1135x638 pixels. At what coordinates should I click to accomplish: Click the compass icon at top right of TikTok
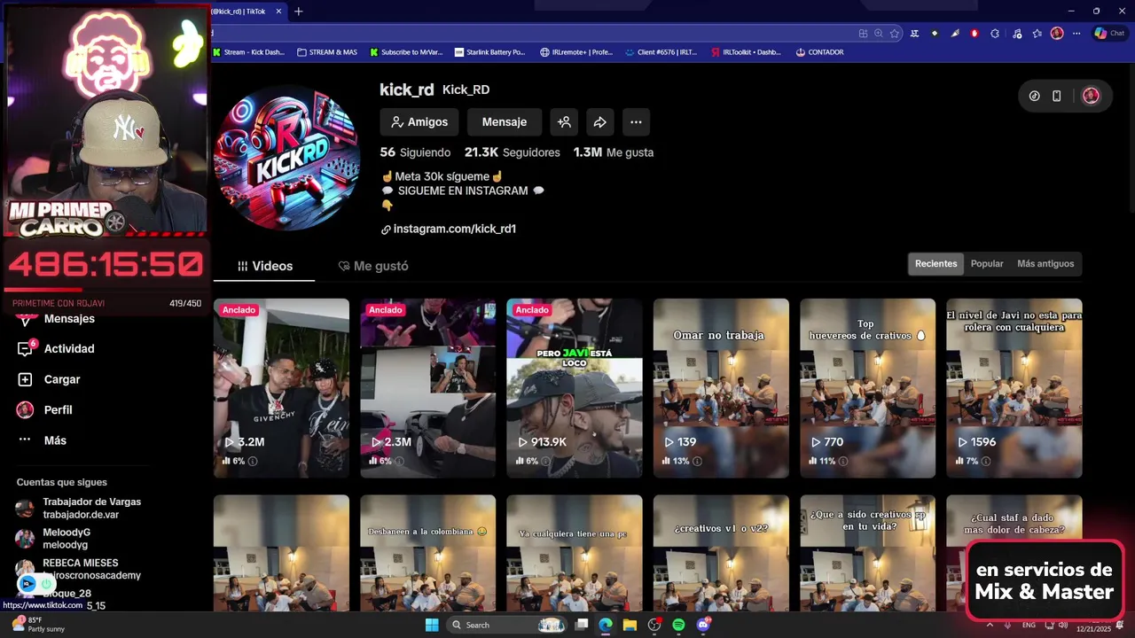click(1034, 96)
